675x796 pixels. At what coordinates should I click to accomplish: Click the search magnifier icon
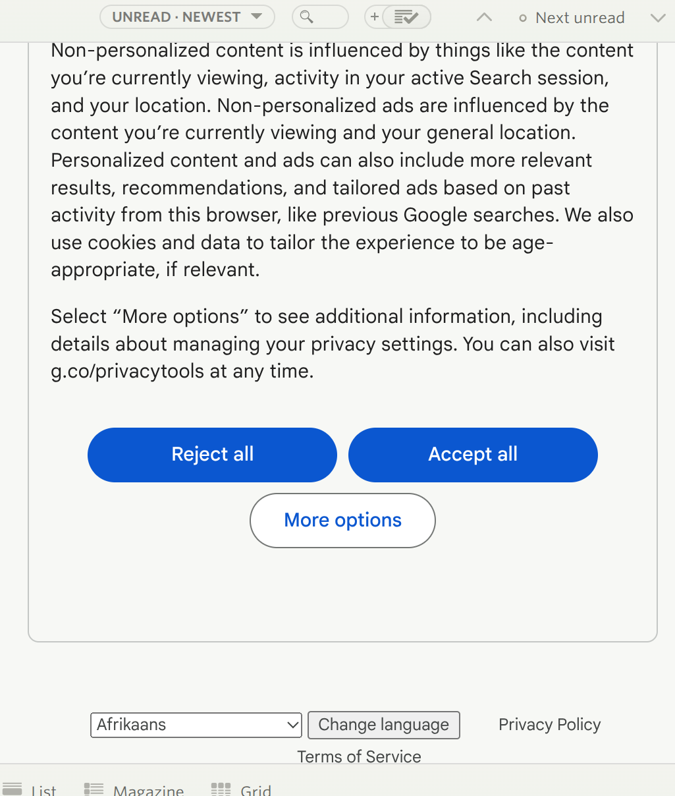[x=306, y=17]
